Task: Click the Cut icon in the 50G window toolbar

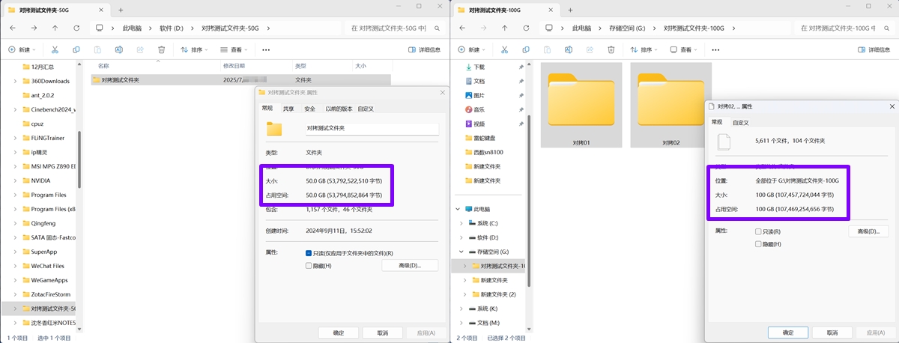Action: coord(55,50)
